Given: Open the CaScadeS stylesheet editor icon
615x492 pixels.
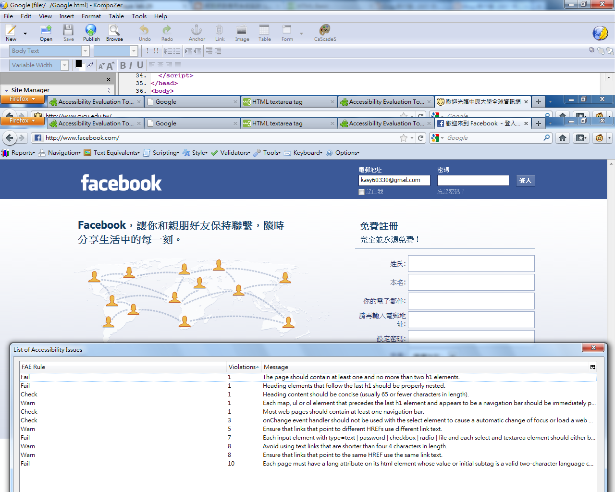Looking at the screenshot, I should pos(325,30).
